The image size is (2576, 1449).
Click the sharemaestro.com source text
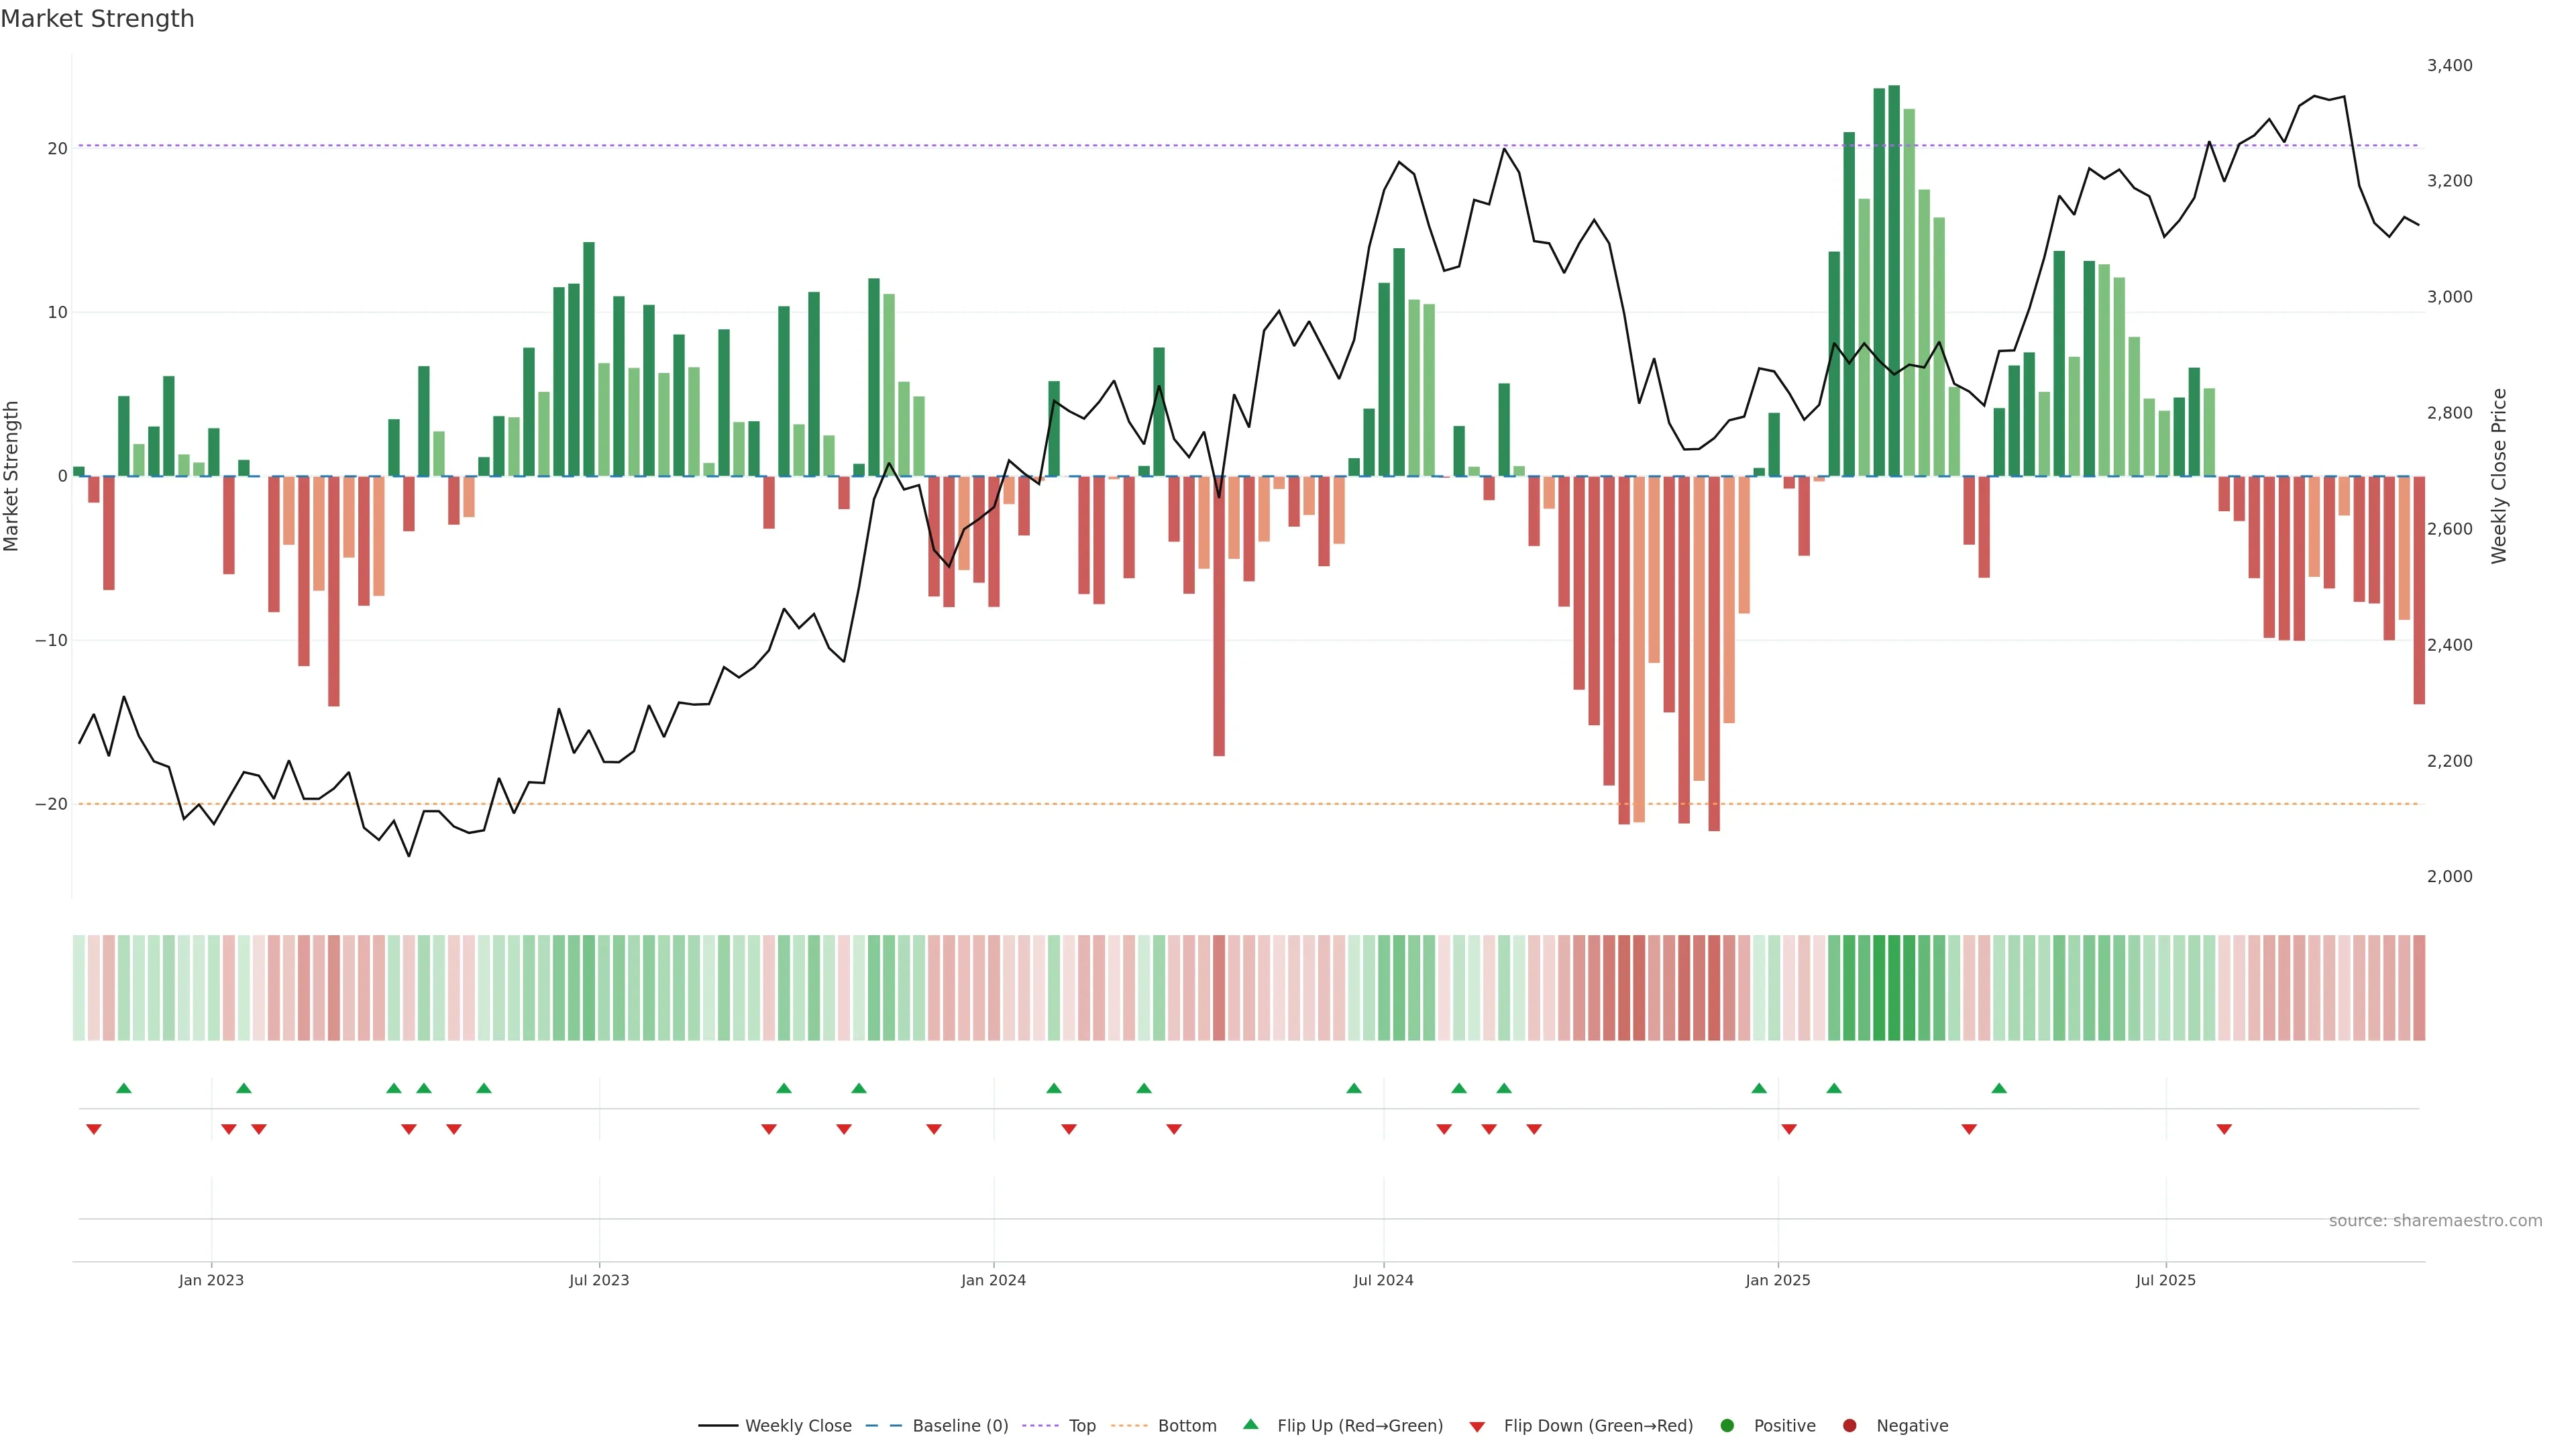click(2435, 1220)
